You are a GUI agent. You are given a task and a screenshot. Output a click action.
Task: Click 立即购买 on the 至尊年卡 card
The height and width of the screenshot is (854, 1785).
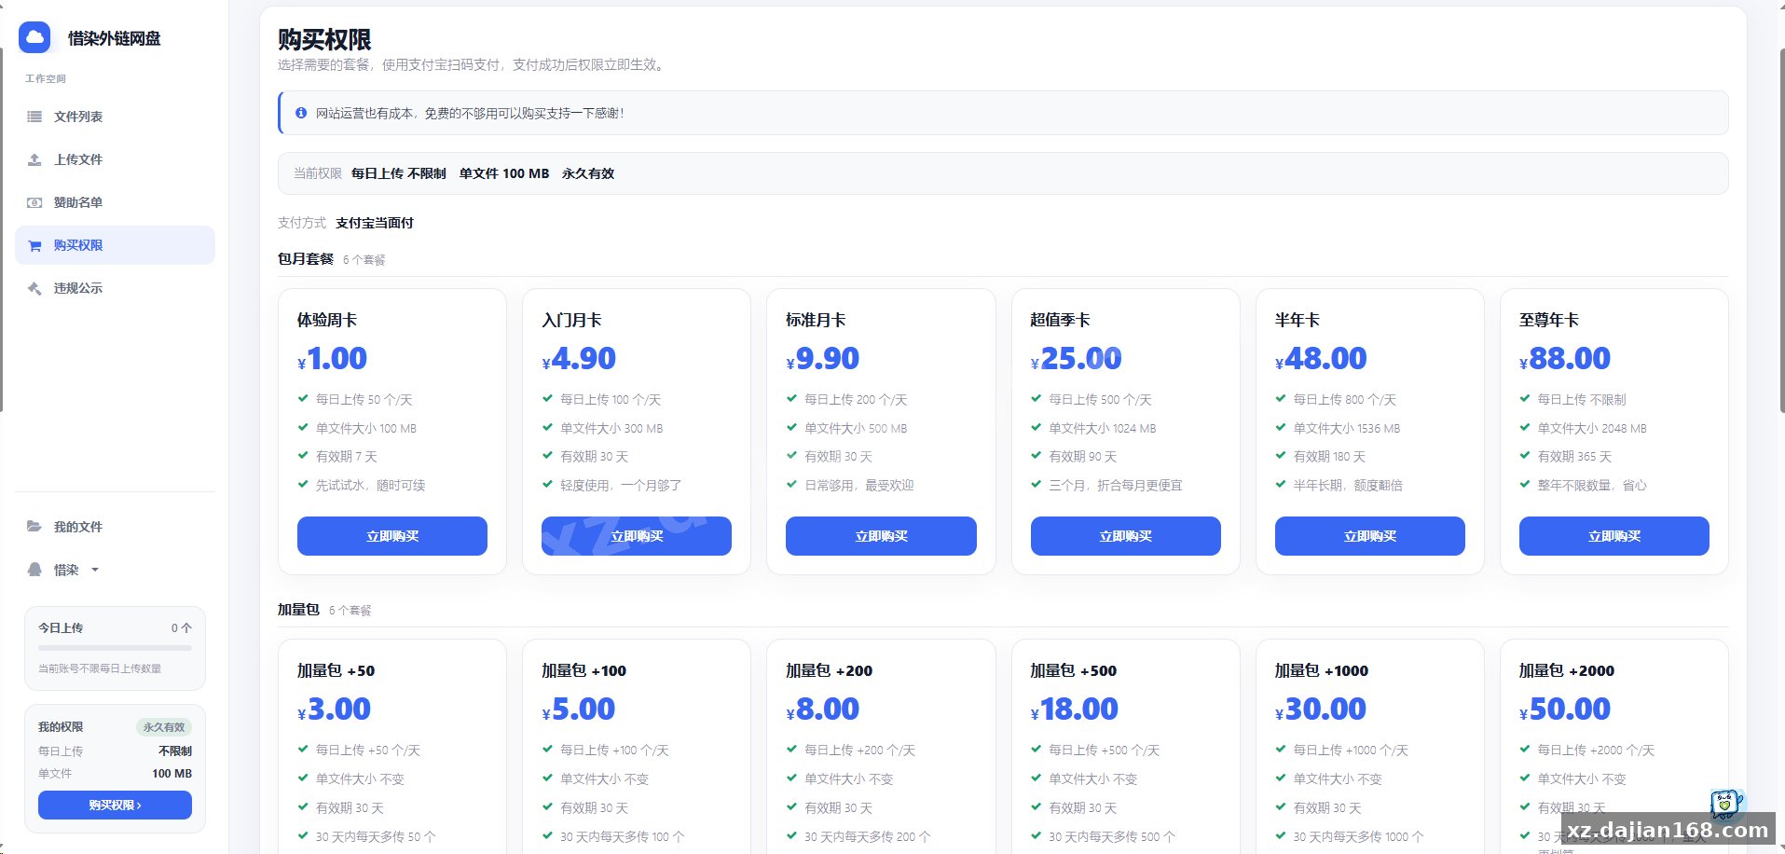click(1614, 536)
